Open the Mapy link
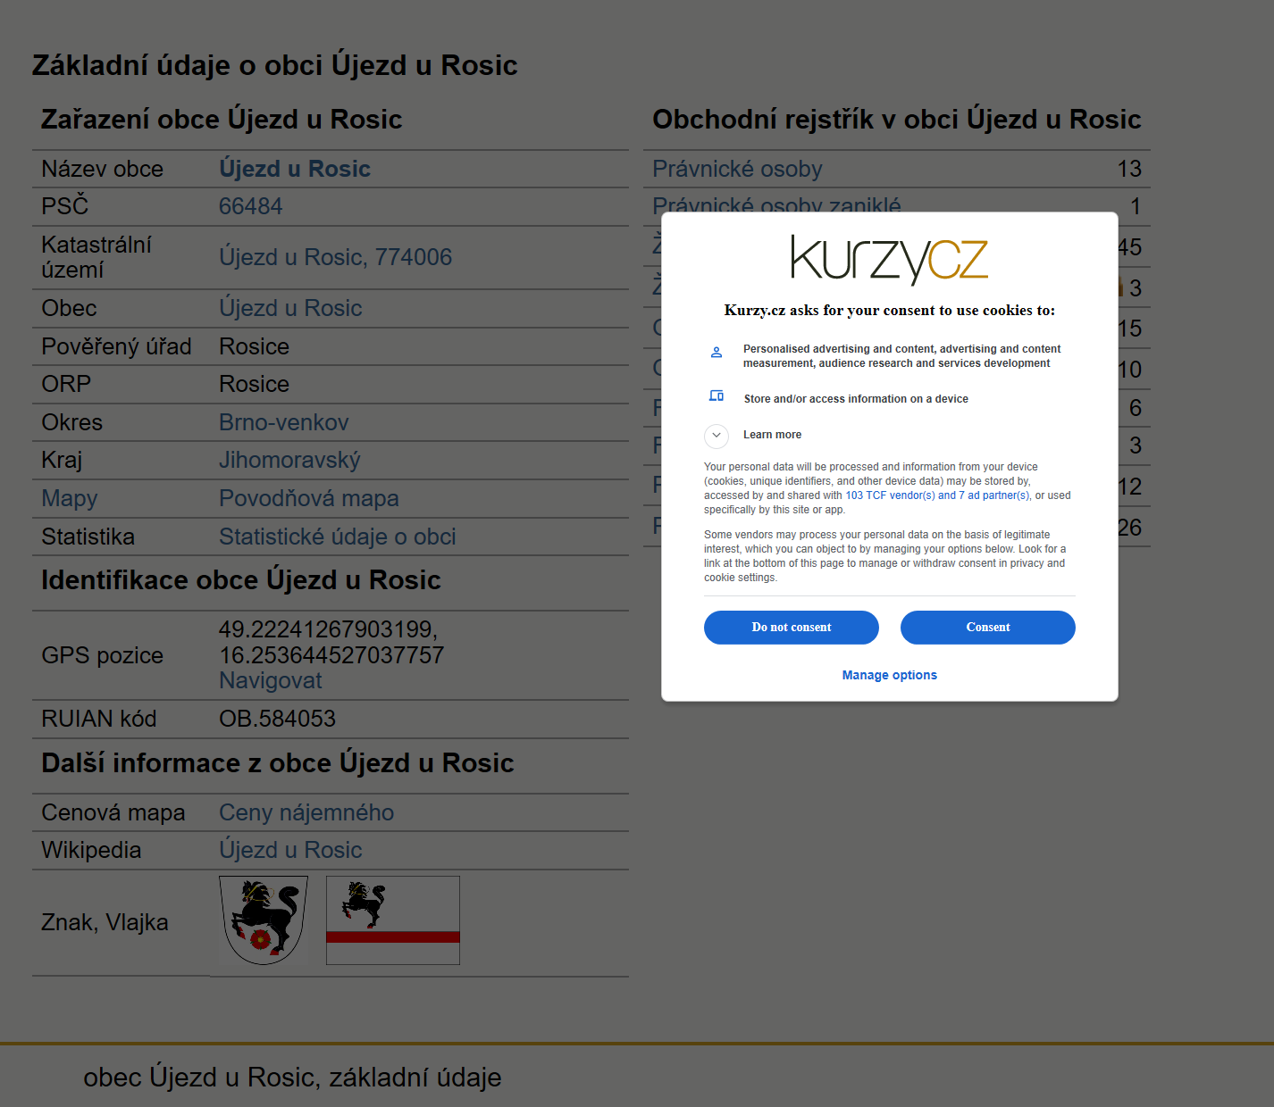The image size is (1274, 1107). click(x=70, y=499)
